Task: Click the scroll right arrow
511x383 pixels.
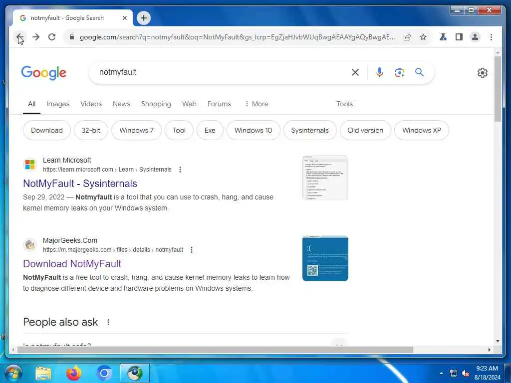Action: (x=489, y=350)
